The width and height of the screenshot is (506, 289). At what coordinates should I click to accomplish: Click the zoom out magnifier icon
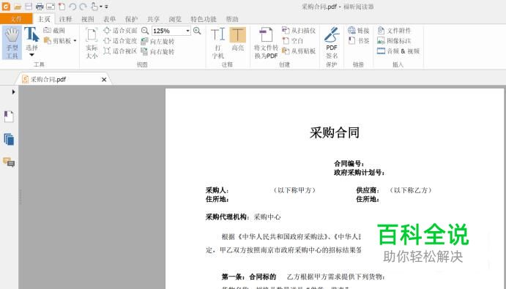[145, 31]
